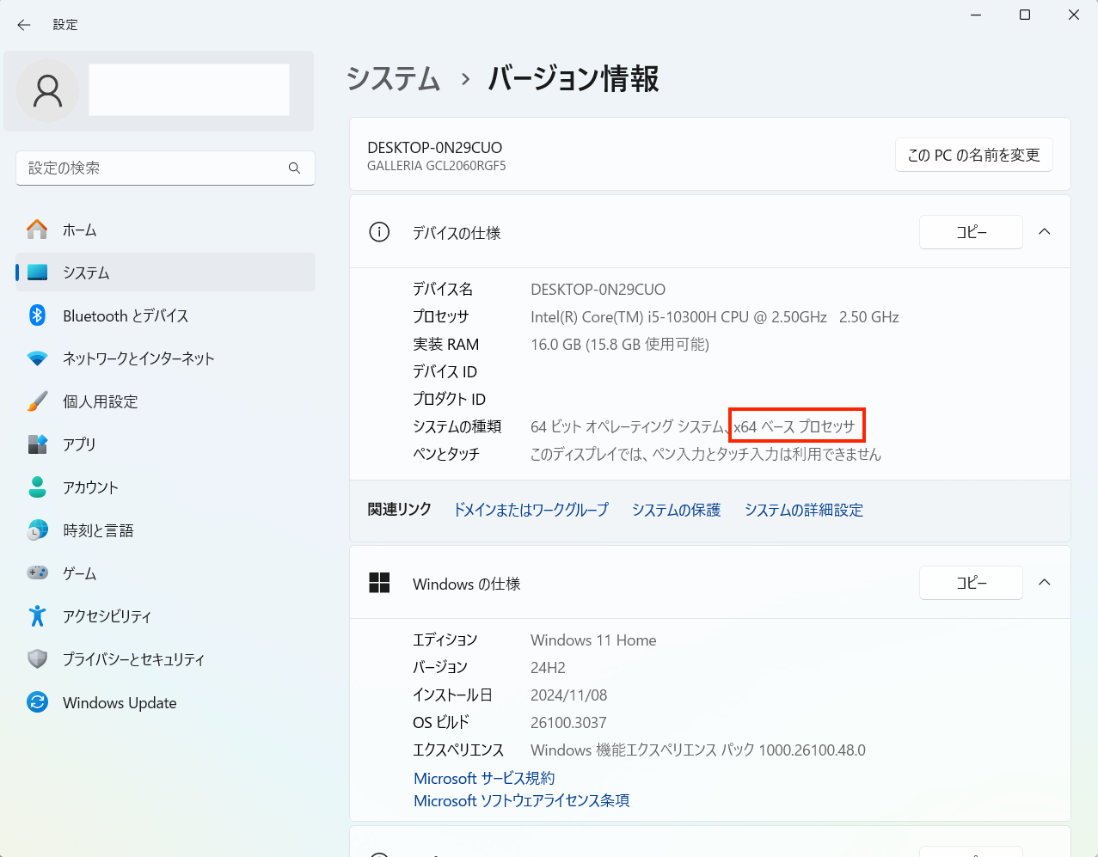
Task: Click the search magnifier icon
Action: 294,168
